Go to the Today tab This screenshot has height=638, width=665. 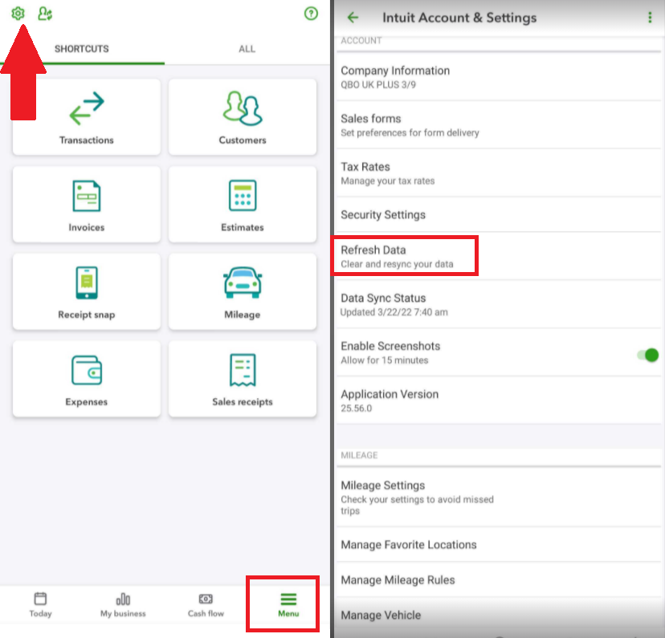(40, 604)
